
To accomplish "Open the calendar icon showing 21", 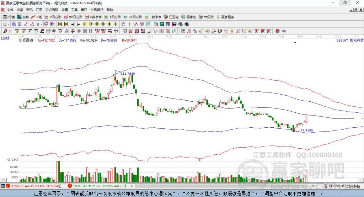I will pyautogui.click(x=156, y=24).
